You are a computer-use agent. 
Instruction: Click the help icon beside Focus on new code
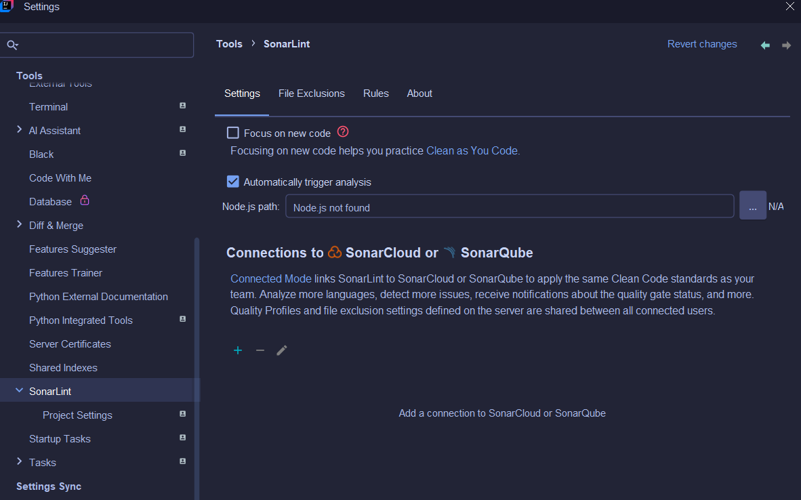click(344, 132)
